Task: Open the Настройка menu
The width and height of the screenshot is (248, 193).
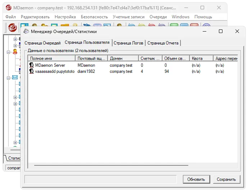Action: (65, 17)
